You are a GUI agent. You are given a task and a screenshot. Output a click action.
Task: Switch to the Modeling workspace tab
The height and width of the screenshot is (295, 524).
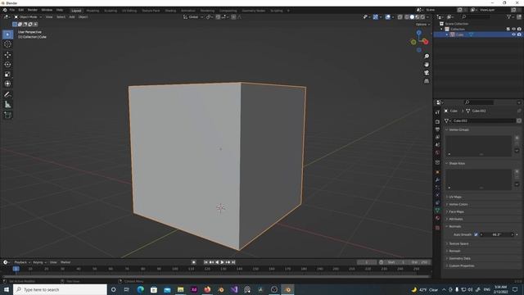pos(93,11)
